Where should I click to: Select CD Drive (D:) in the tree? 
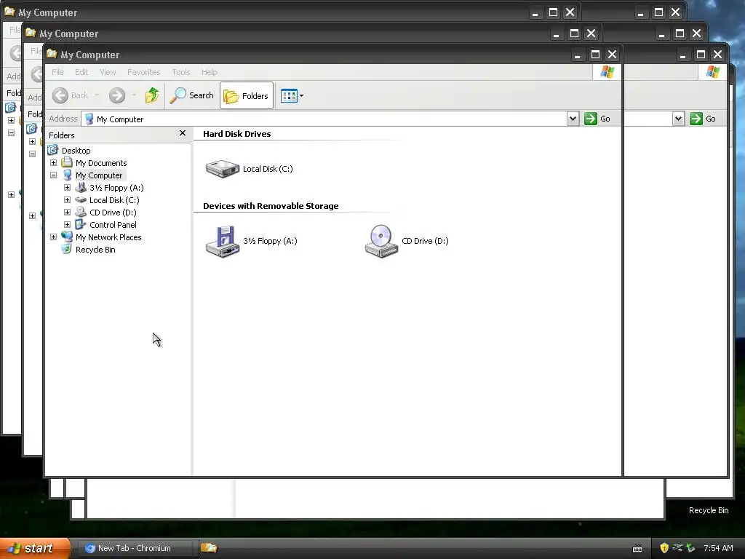coord(113,213)
